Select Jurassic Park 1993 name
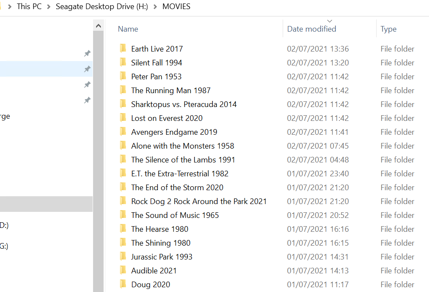 pyautogui.click(x=162, y=256)
